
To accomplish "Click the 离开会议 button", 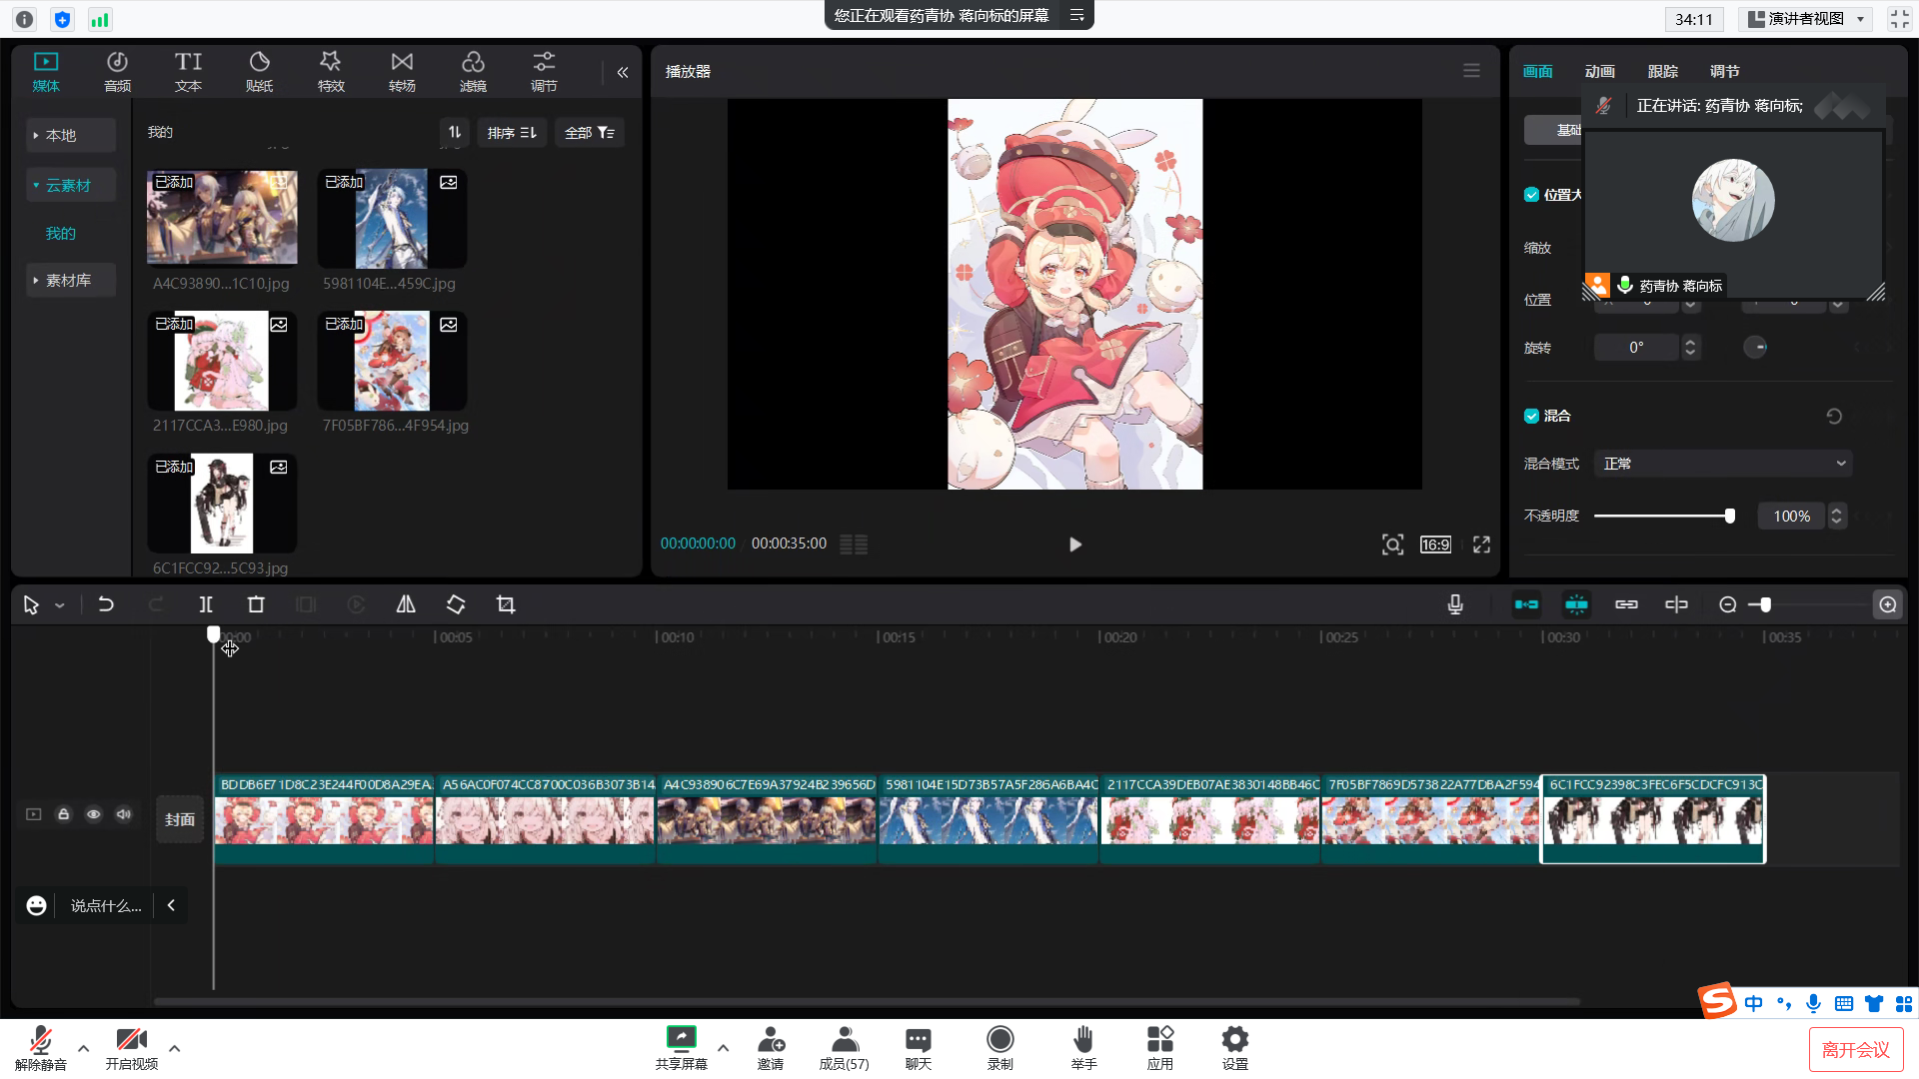I will tap(1855, 1050).
